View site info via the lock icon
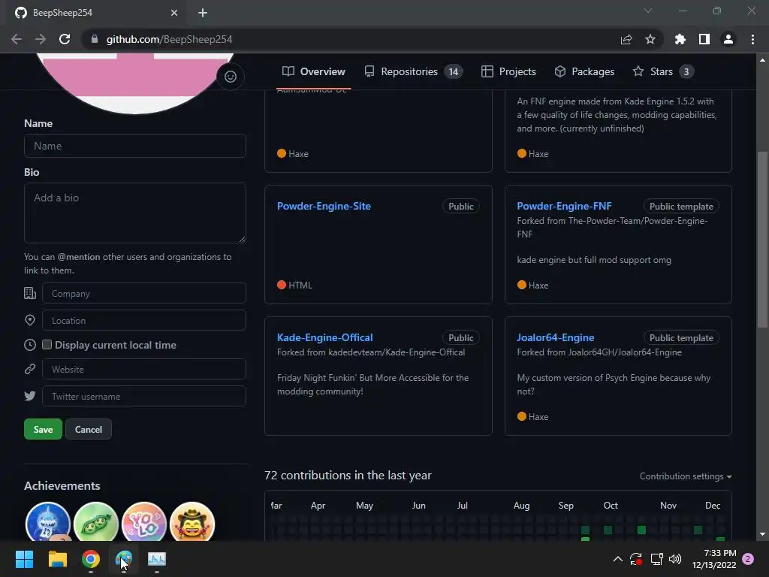The width and height of the screenshot is (769, 577). (95, 39)
